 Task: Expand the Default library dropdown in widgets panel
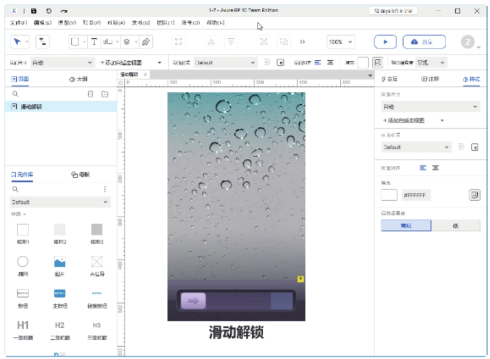(60, 202)
